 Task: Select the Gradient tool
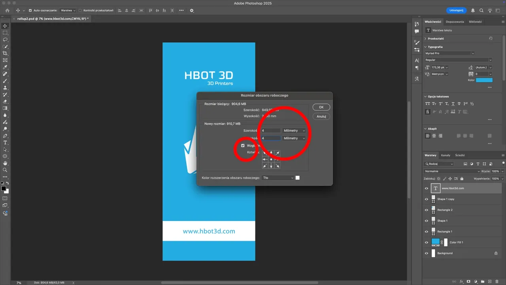point(5,108)
